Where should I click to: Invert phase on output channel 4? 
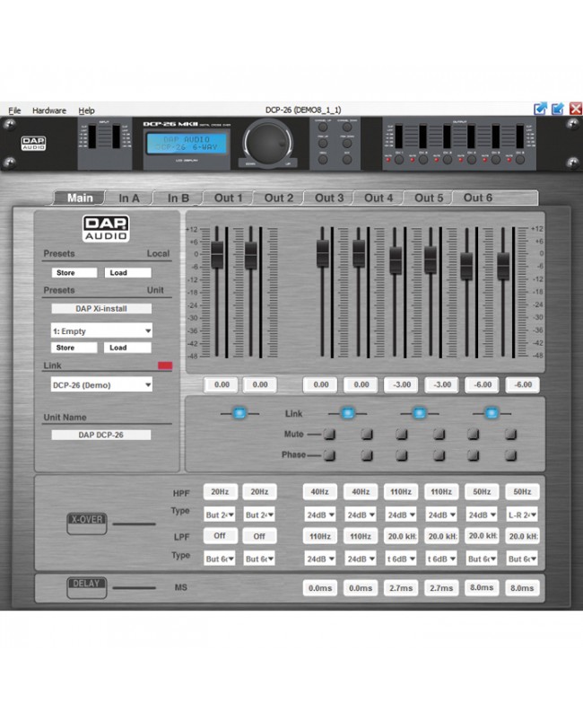(439, 455)
